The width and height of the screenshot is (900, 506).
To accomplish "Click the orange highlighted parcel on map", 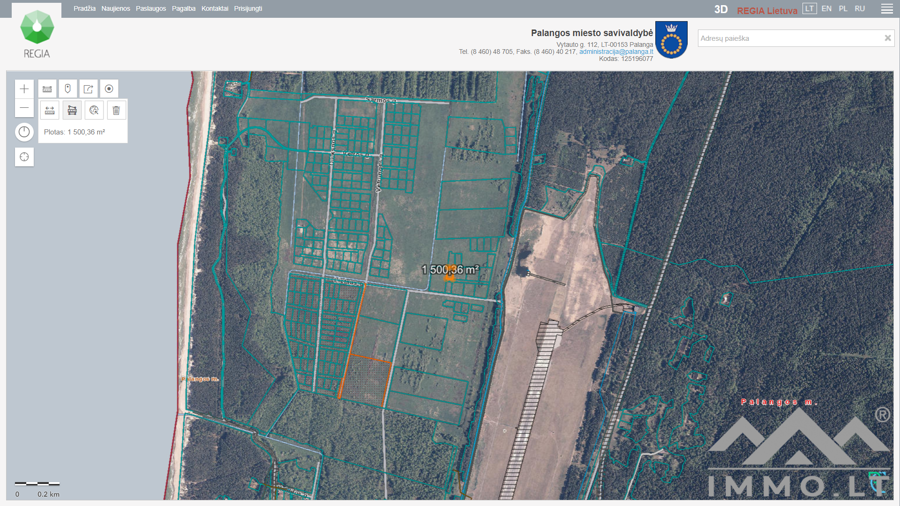I will point(366,379).
